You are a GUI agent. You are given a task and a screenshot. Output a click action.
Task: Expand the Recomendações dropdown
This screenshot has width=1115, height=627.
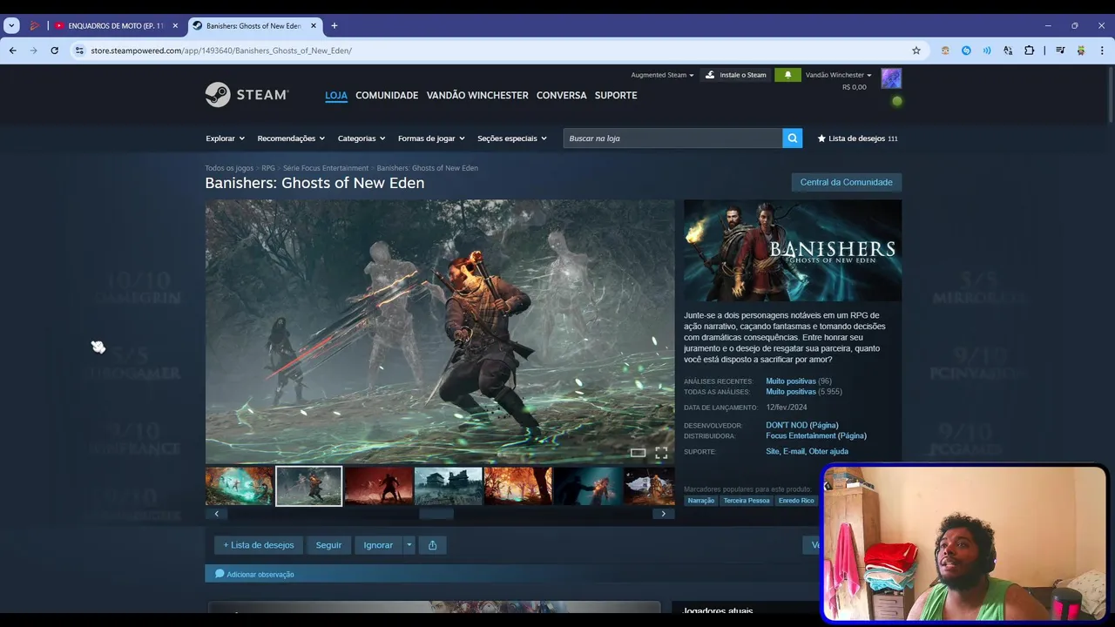tap(291, 138)
